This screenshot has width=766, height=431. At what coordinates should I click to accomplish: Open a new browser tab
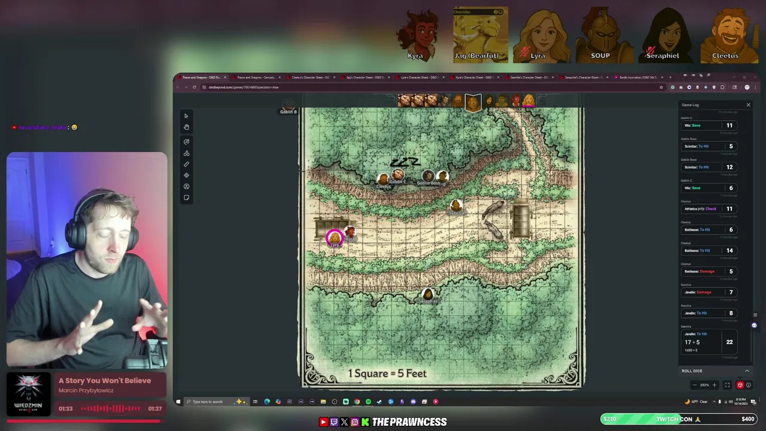click(670, 77)
